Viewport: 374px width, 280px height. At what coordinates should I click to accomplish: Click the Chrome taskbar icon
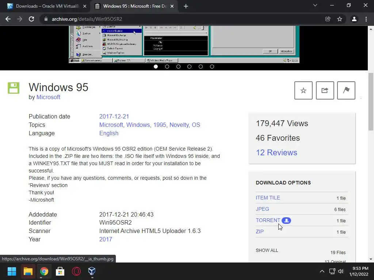44,271
